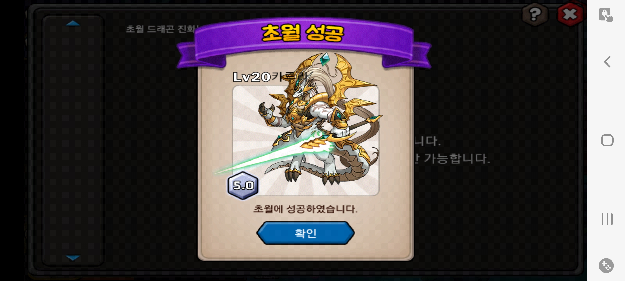Viewport: 625px width, 281px height.
Task: Tap the Lv20 level label
Action: (252, 77)
